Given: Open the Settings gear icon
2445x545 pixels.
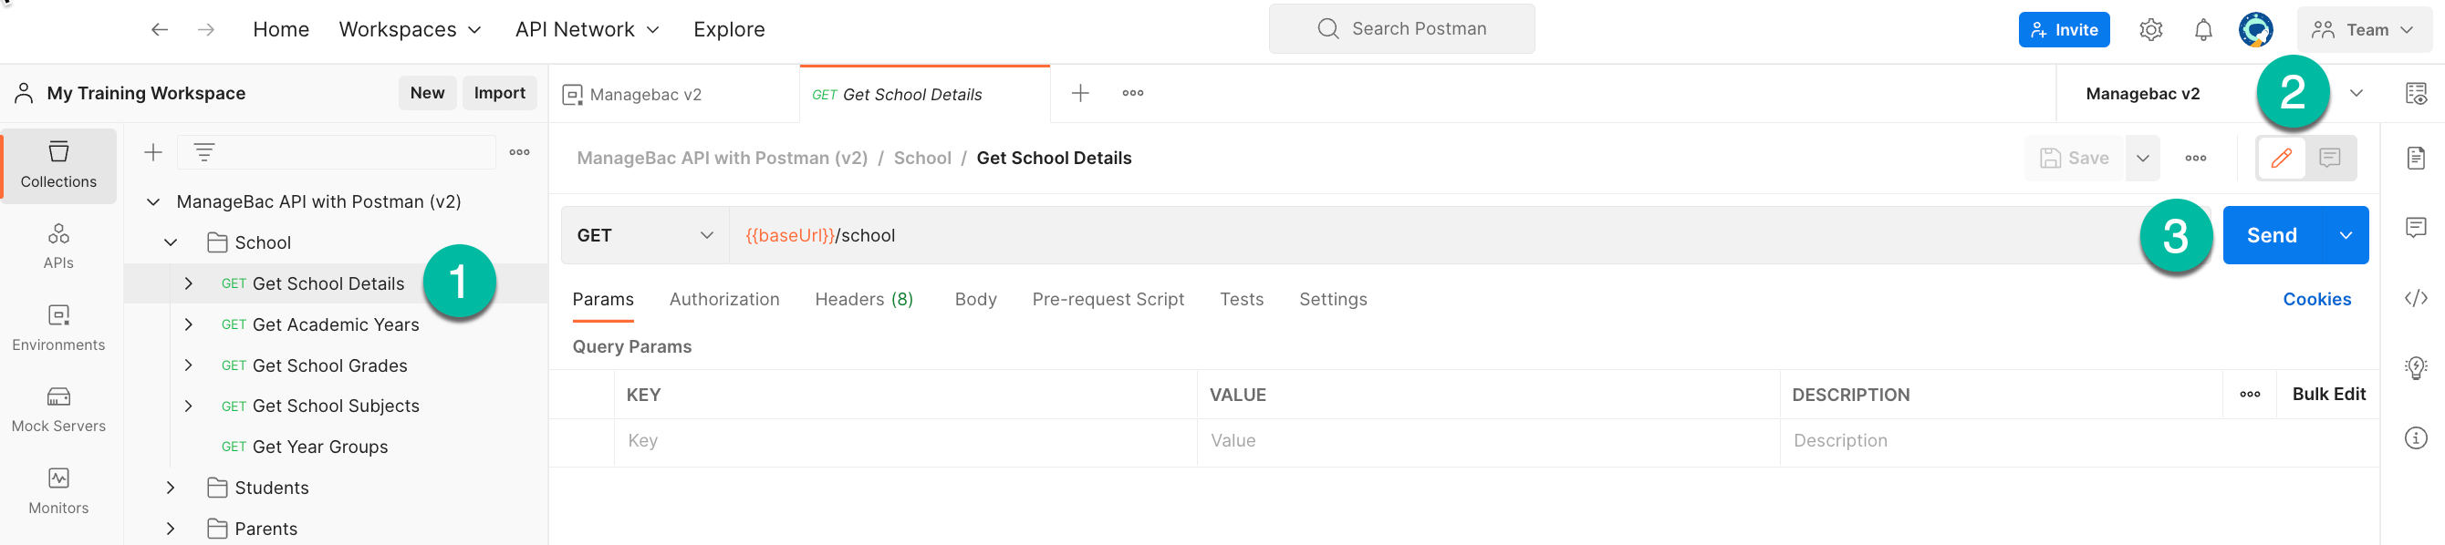Looking at the screenshot, I should click(2150, 29).
